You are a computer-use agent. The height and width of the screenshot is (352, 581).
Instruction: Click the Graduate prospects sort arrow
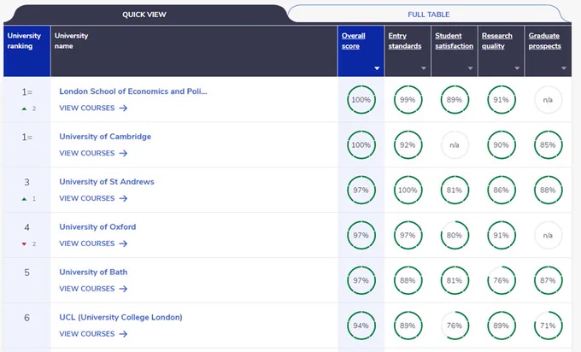pyautogui.click(x=564, y=68)
